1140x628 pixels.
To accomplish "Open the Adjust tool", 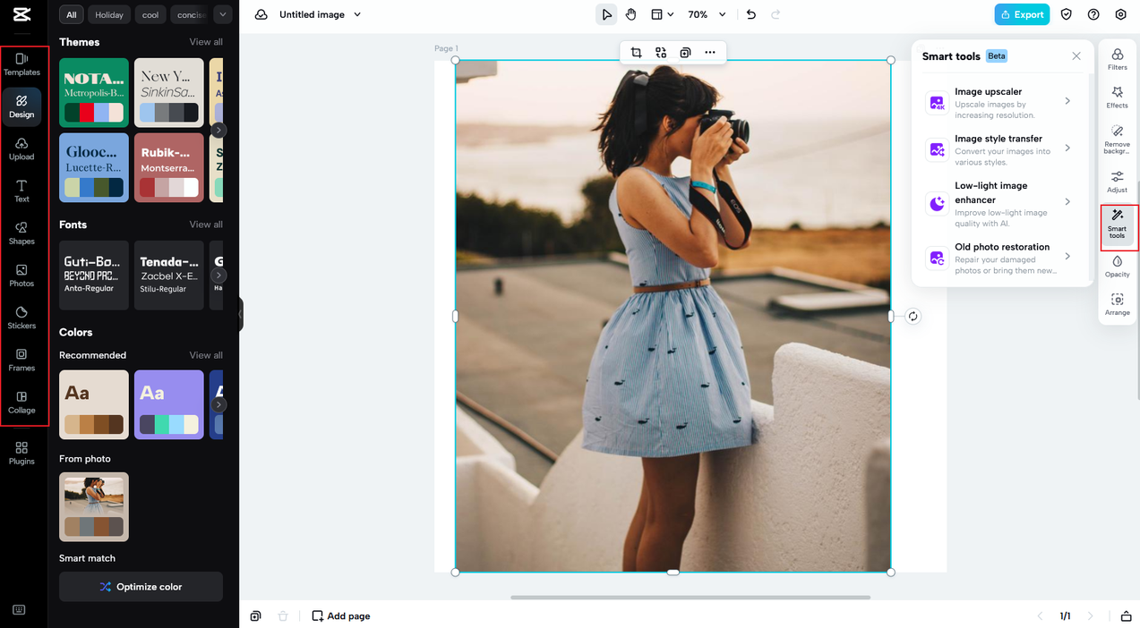I will (1117, 182).
